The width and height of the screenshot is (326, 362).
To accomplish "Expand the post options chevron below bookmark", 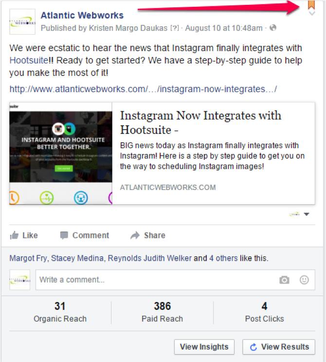I will coord(312,13).
